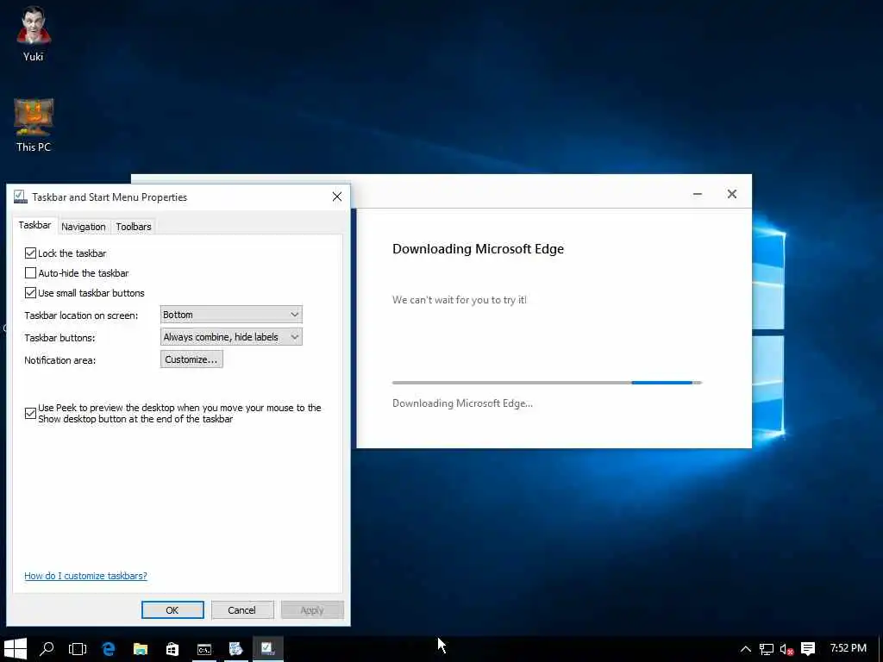Cancel the Taskbar Properties dialog
This screenshot has height=662, width=883.
click(242, 610)
